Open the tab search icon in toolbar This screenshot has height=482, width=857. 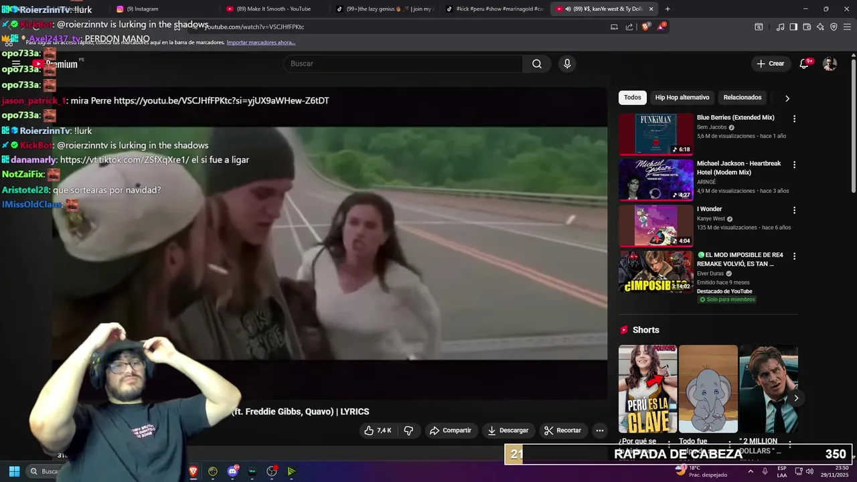point(759,27)
